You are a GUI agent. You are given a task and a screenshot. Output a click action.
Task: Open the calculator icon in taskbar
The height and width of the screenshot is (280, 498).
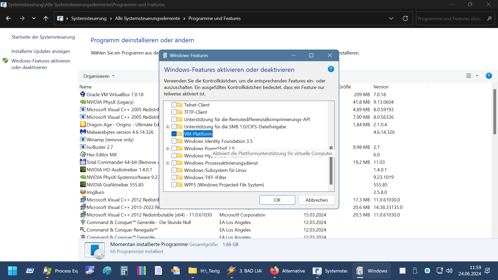coord(124,271)
